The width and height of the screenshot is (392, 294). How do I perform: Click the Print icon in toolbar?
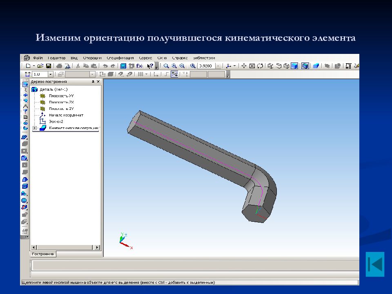(x=59, y=66)
